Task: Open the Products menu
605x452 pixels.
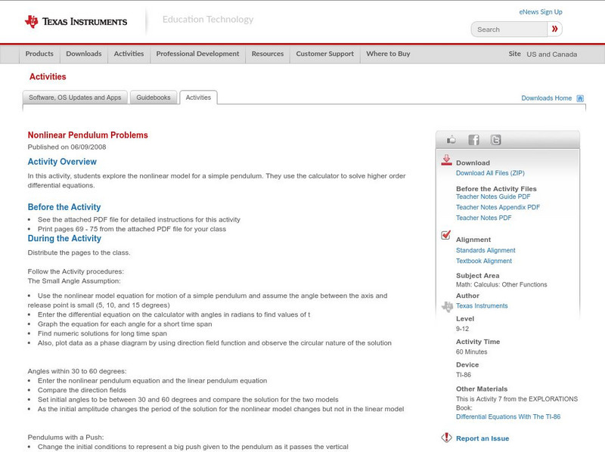Action: tap(39, 54)
